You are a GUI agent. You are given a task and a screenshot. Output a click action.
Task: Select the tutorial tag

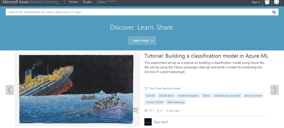click(x=150, y=96)
